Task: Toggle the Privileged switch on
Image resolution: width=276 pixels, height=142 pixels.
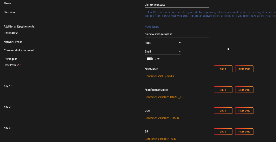Action: click(x=150, y=59)
